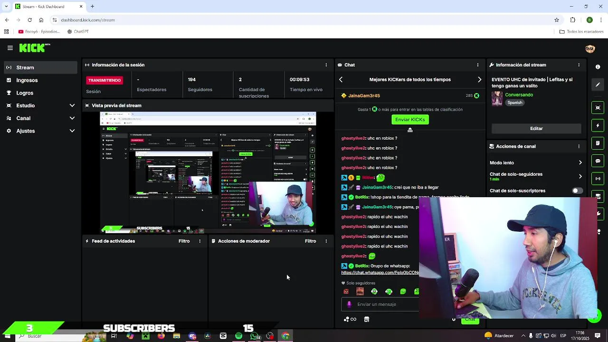The height and width of the screenshot is (342, 608).
Task: Click the Conversando category link
Action: click(x=519, y=95)
